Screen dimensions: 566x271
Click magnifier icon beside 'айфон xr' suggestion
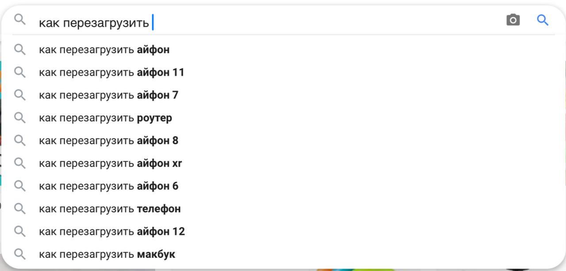tap(20, 163)
